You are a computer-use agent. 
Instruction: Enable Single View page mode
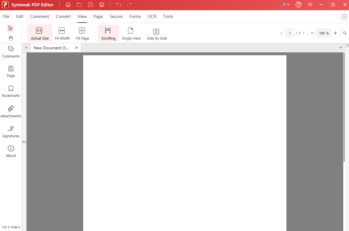coord(131,34)
